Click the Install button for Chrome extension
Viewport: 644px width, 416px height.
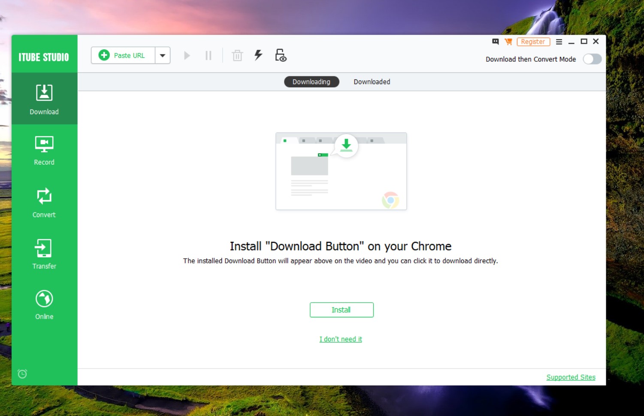coord(342,310)
